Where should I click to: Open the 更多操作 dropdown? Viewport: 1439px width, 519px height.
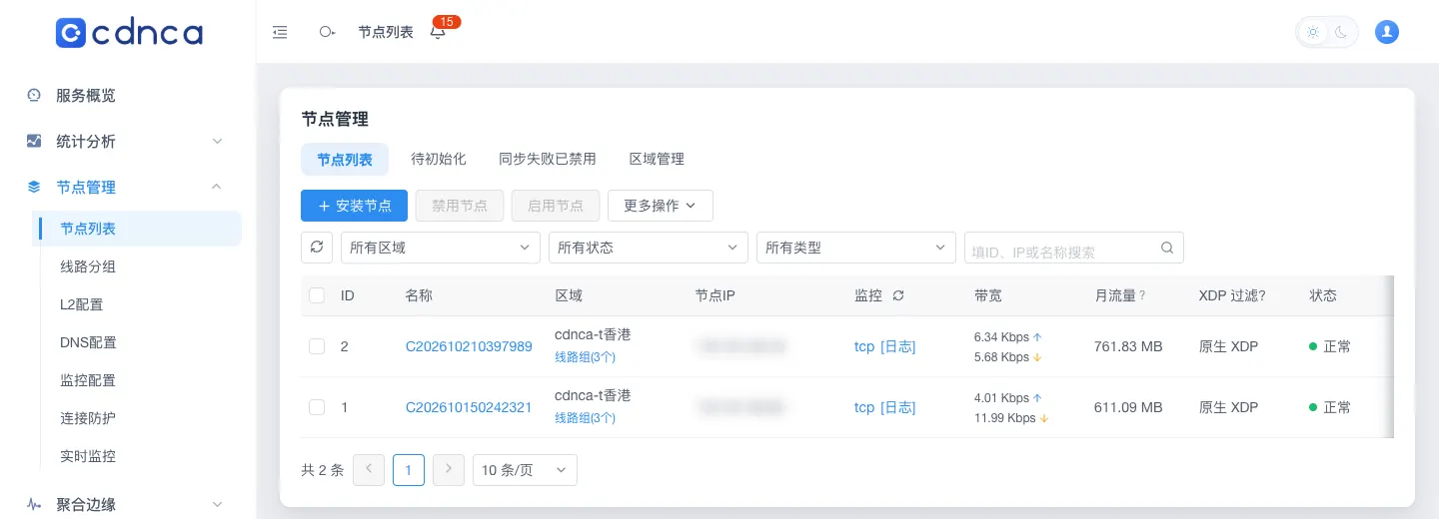coord(661,206)
